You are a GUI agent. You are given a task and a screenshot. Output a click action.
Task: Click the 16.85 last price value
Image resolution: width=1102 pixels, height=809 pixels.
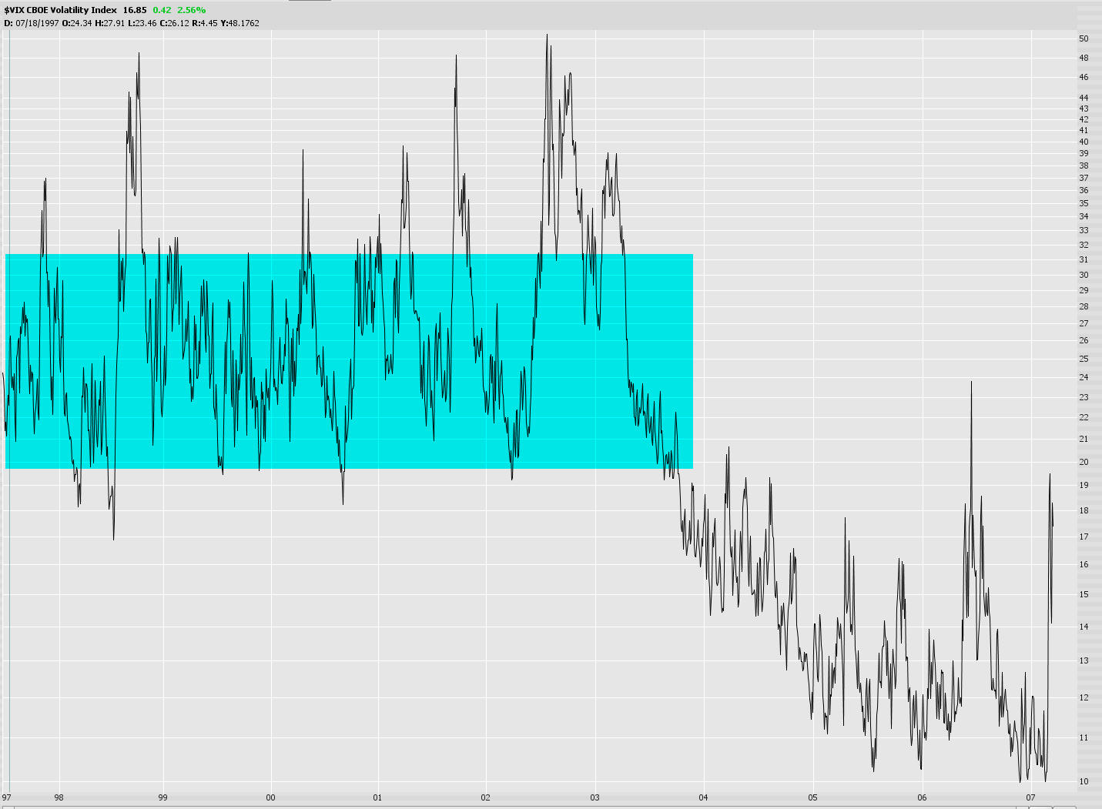coord(137,8)
